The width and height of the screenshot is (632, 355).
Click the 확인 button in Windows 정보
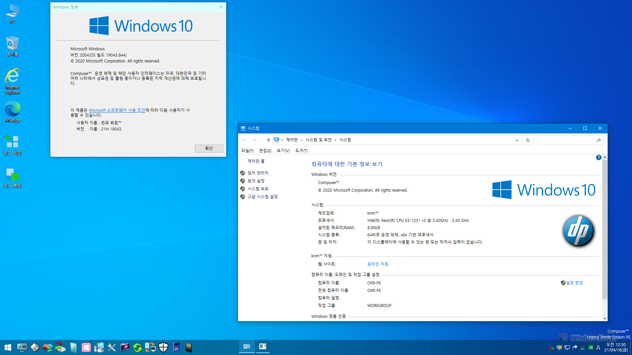209,148
